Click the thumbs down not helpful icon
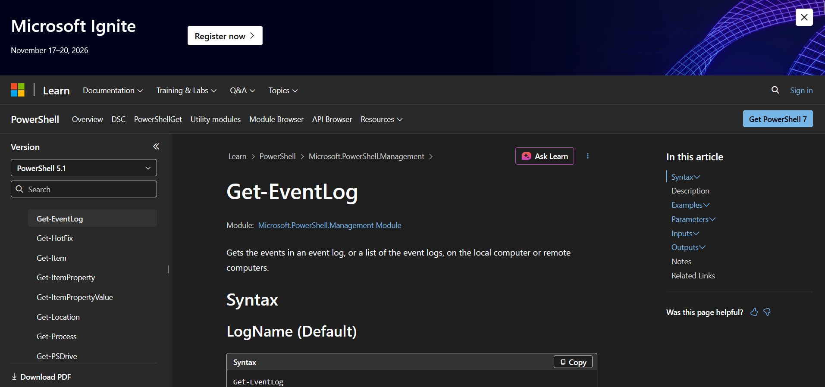 767,312
